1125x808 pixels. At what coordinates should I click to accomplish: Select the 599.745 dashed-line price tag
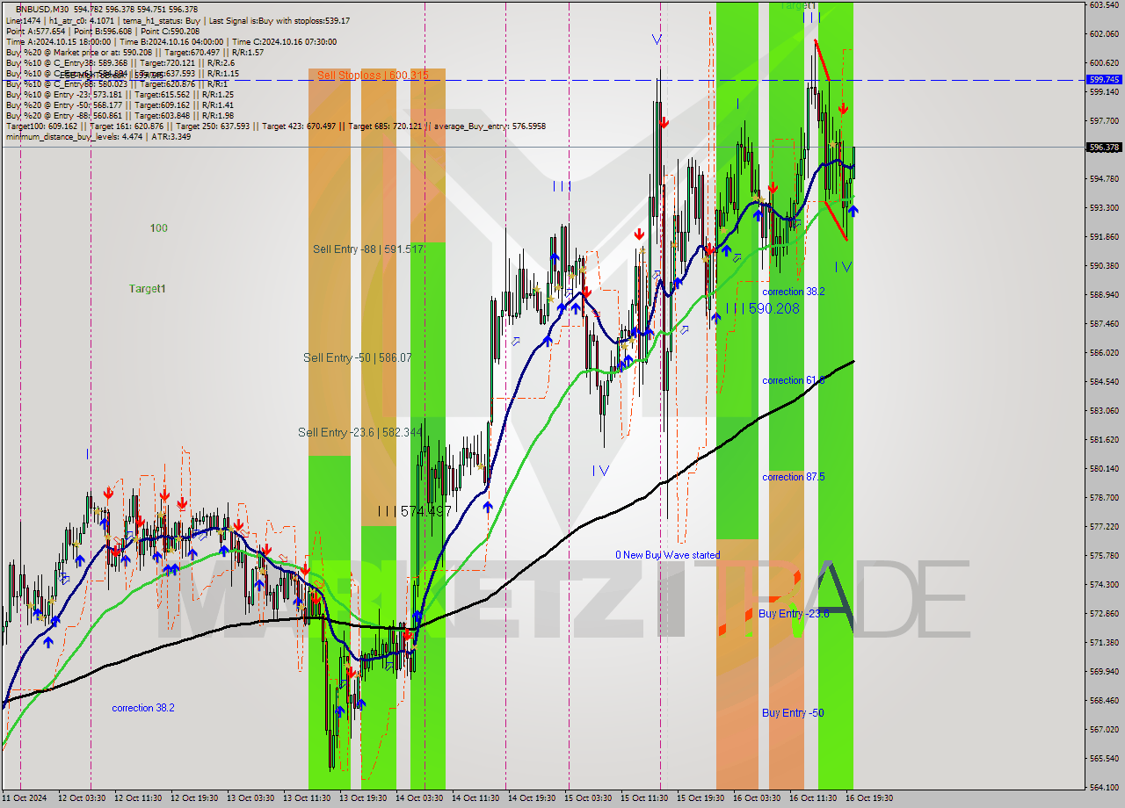tap(1104, 79)
